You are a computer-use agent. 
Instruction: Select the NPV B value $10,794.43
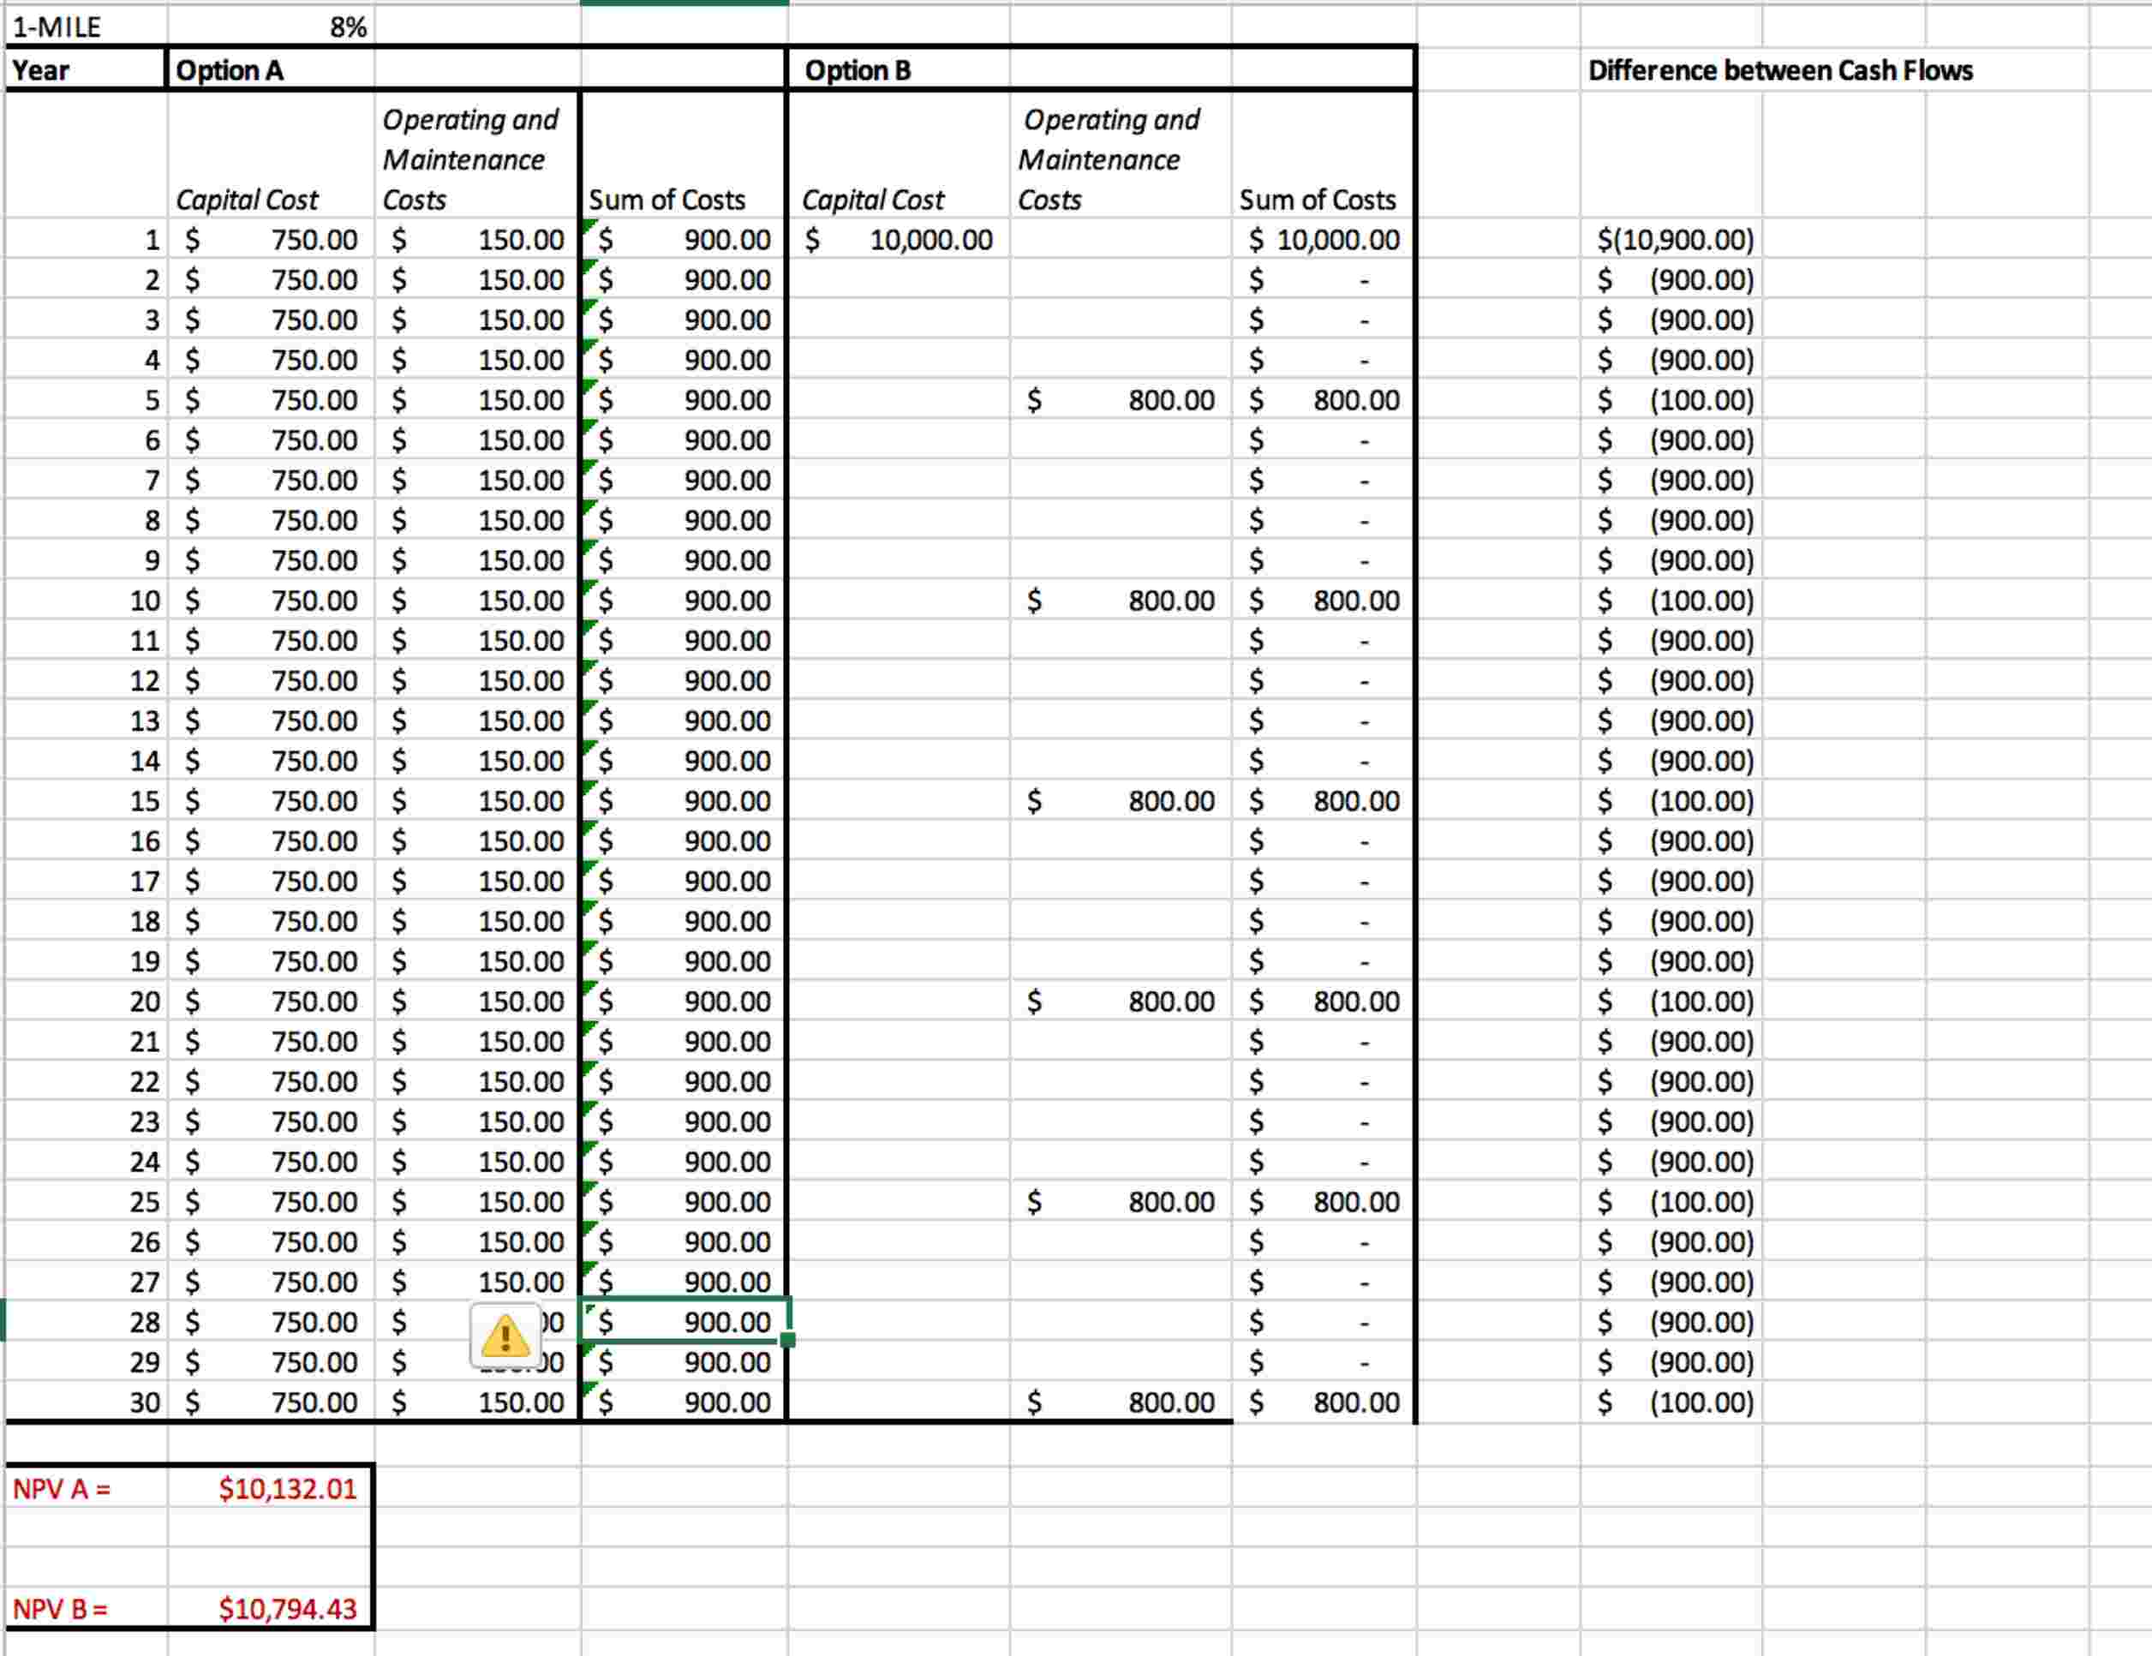[x=286, y=1609]
